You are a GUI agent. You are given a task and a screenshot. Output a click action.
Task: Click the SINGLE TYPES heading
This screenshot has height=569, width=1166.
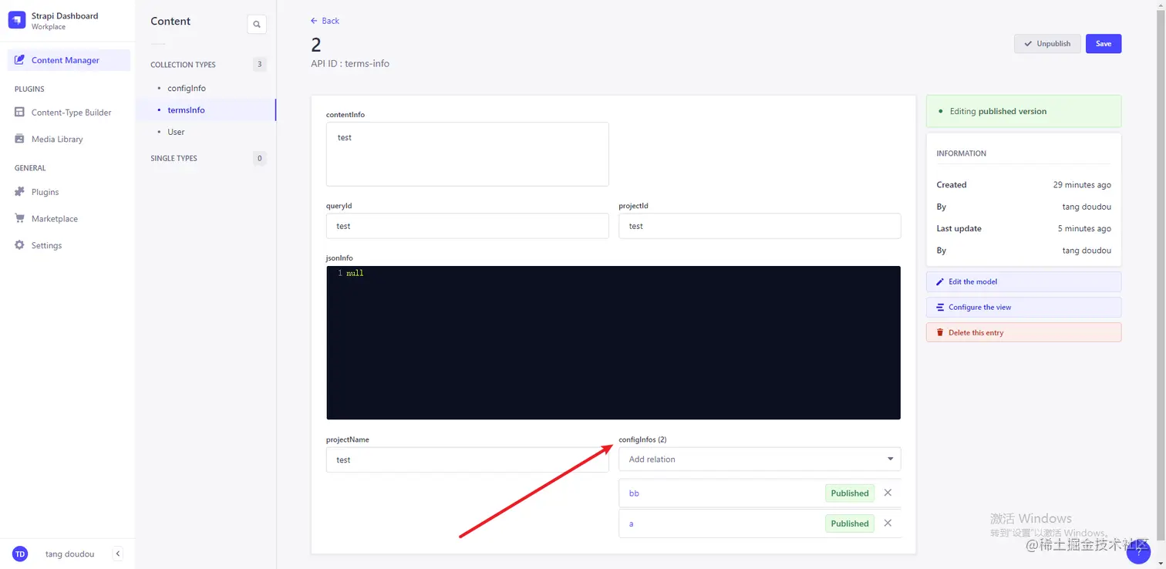(174, 158)
